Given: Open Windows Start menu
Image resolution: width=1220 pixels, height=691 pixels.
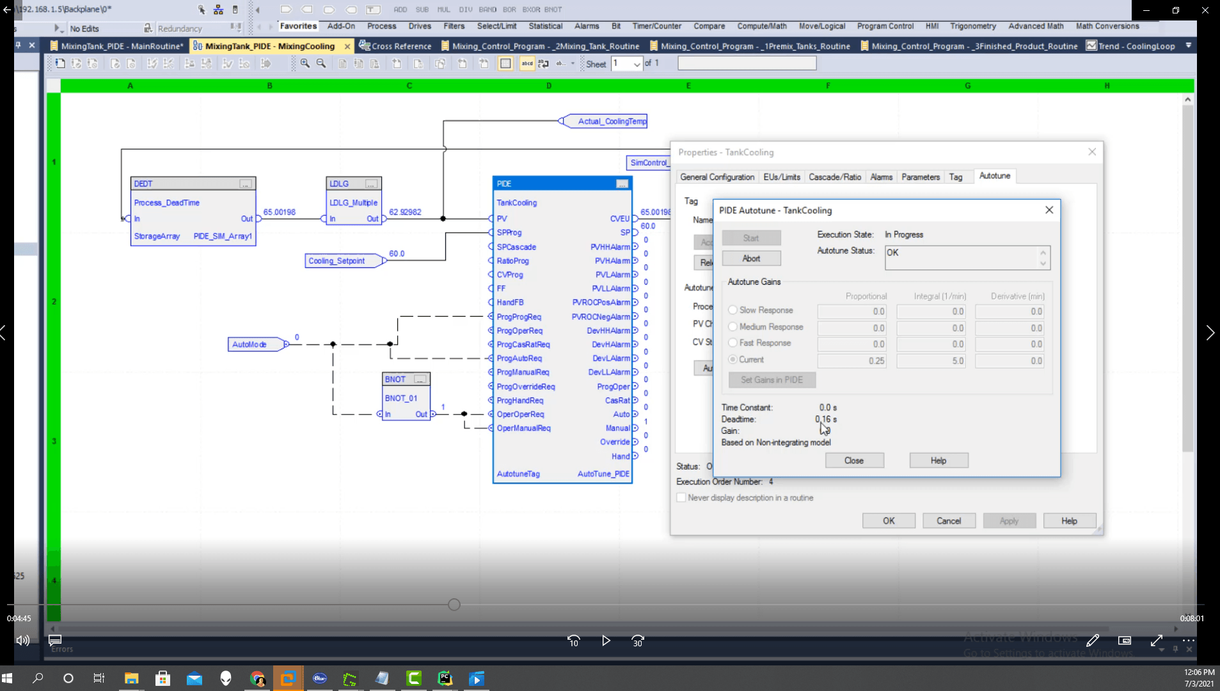Looking at the screenshot, I should [x=8, y=678].
